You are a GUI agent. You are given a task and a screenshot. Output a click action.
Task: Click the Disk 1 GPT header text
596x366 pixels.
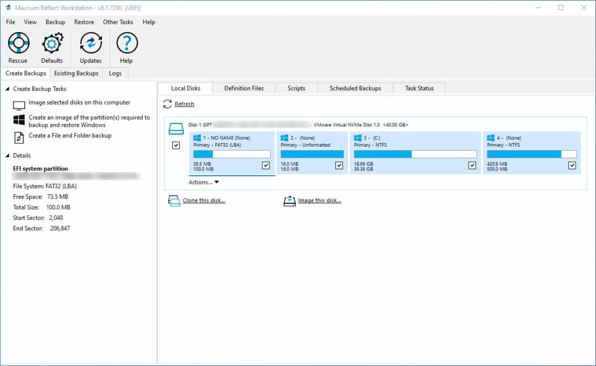pos(200,125)
